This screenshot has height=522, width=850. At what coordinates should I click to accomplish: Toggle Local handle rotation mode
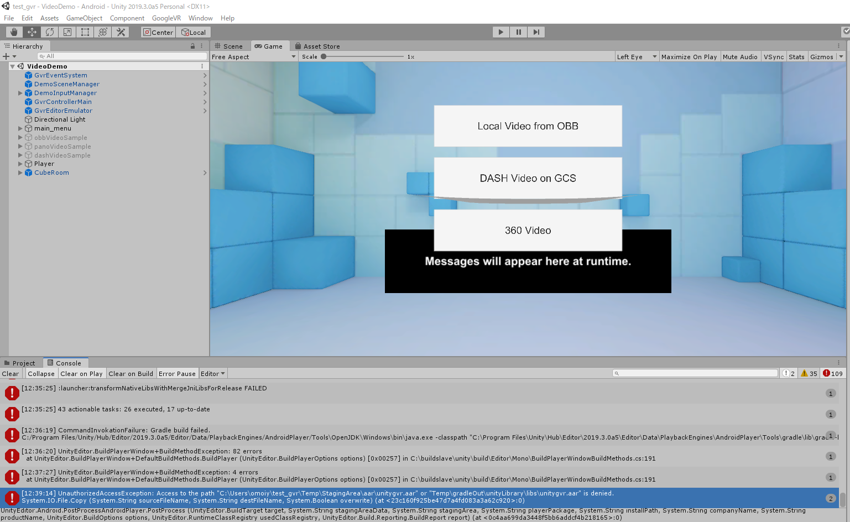[194, 32]
